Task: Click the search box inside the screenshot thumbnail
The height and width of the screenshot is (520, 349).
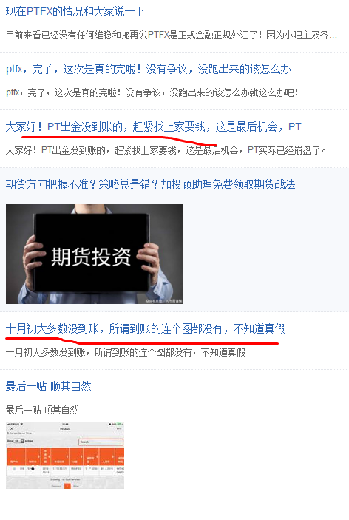Action: tap(101, 442)
